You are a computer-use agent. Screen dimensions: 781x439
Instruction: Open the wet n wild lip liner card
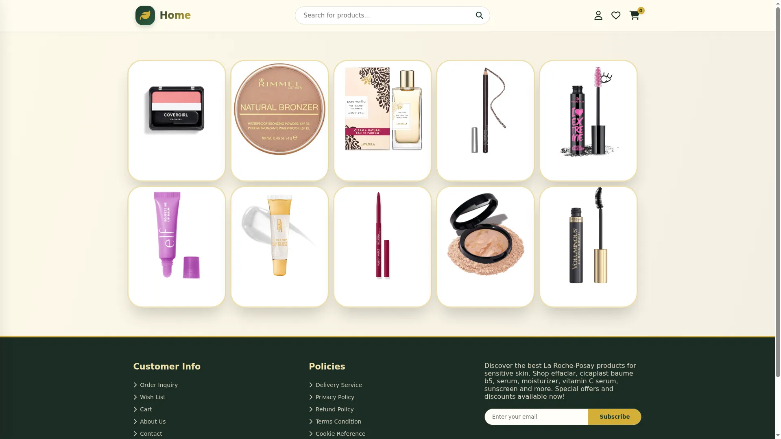(x=382, y=247)
